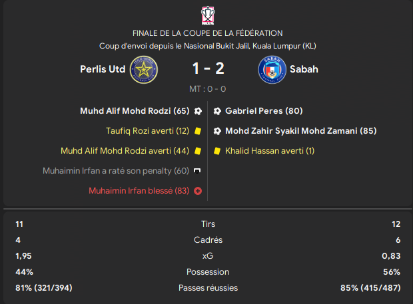The width and height of the screenshot is (413, 304).
Task: Open the Sabah team name link
Action: coord(304,69)
